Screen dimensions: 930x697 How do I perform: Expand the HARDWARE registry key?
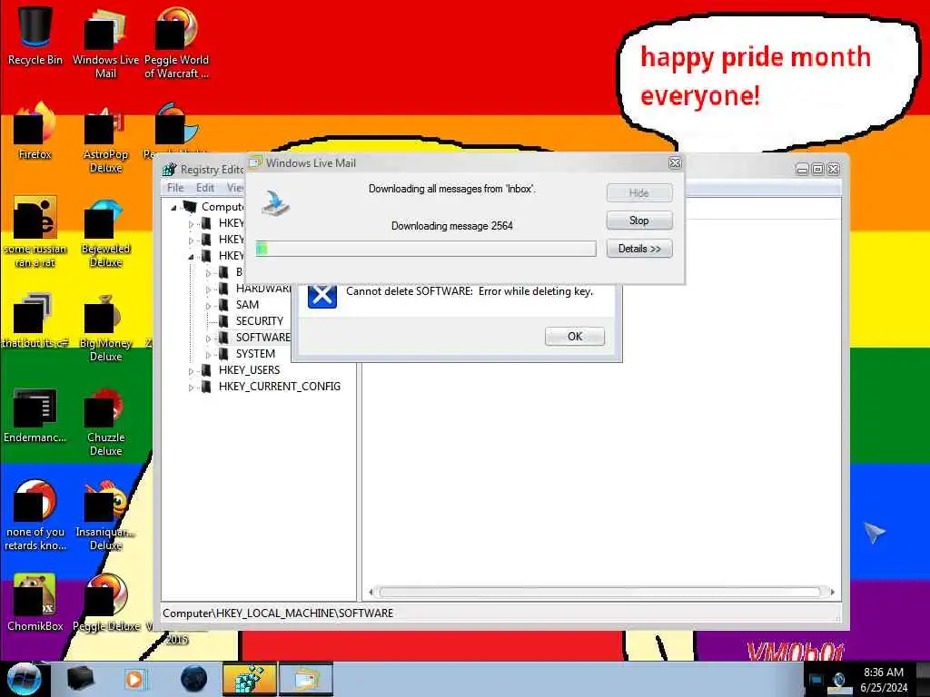pos(208,290)
